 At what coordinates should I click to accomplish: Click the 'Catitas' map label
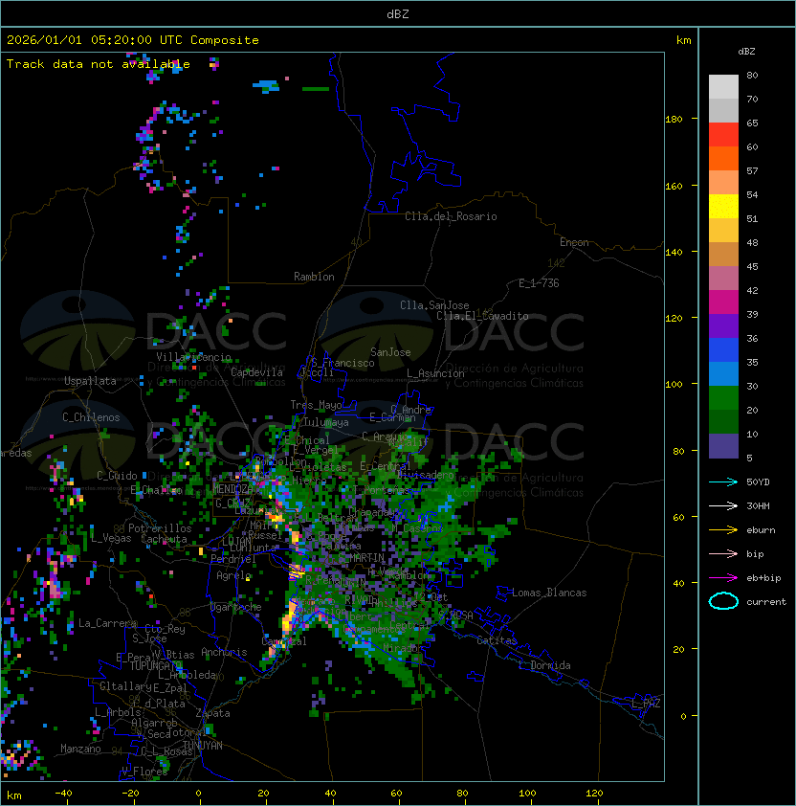tap(497, 641)
